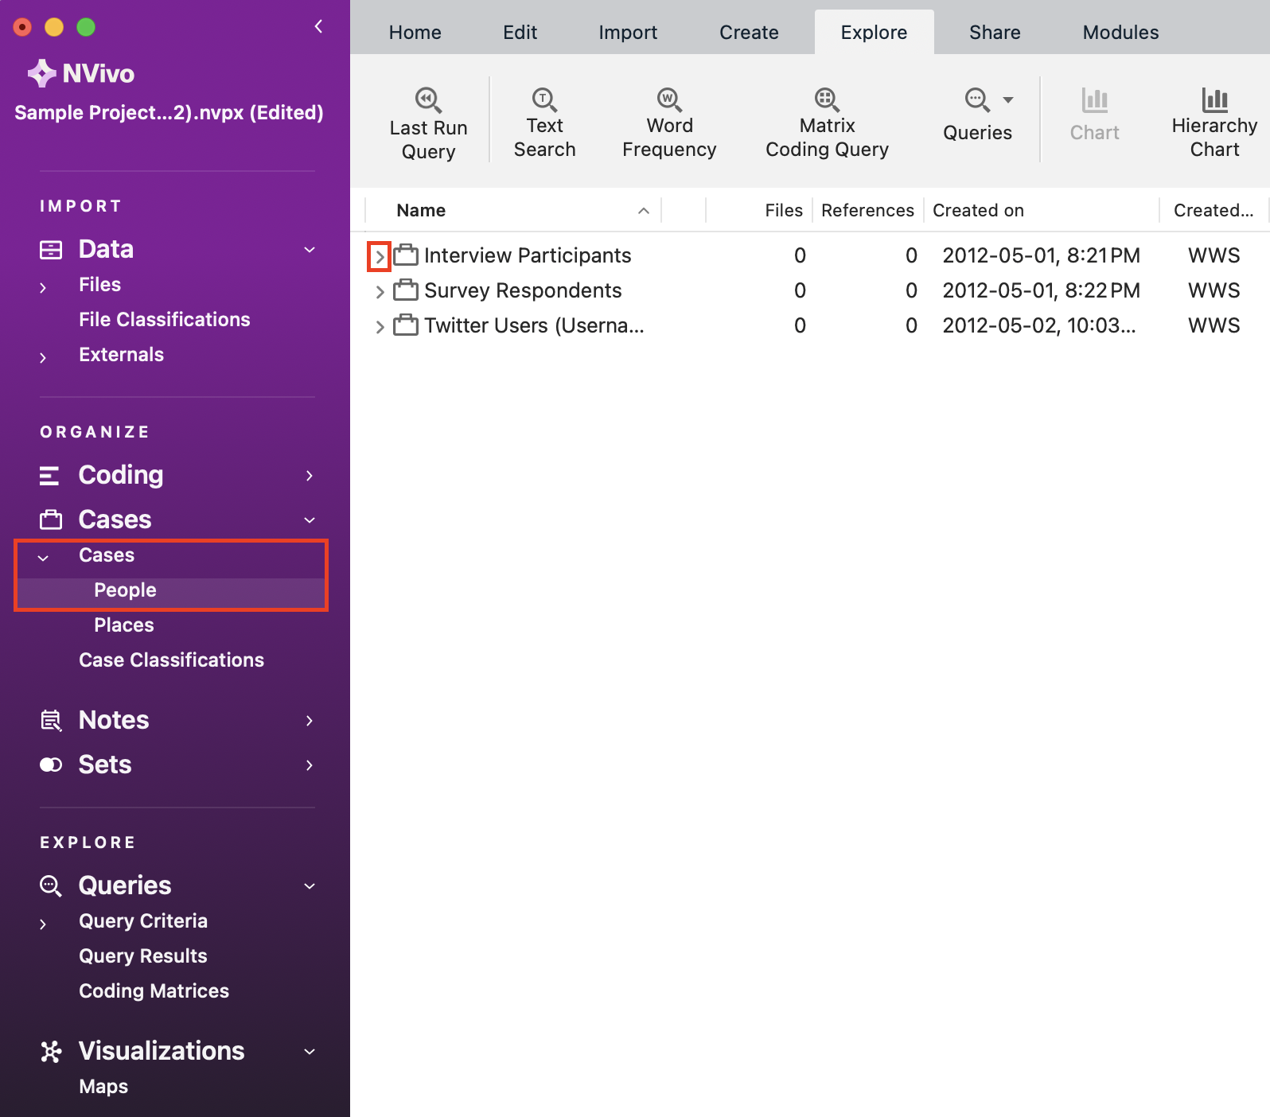
Task: Collapse the navigation sidebar with arrow
Action: (x=318, y=26)
